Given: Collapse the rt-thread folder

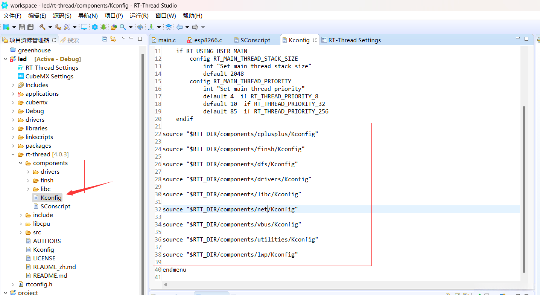Looking at the screenshot, I should (x=13, y=154).
